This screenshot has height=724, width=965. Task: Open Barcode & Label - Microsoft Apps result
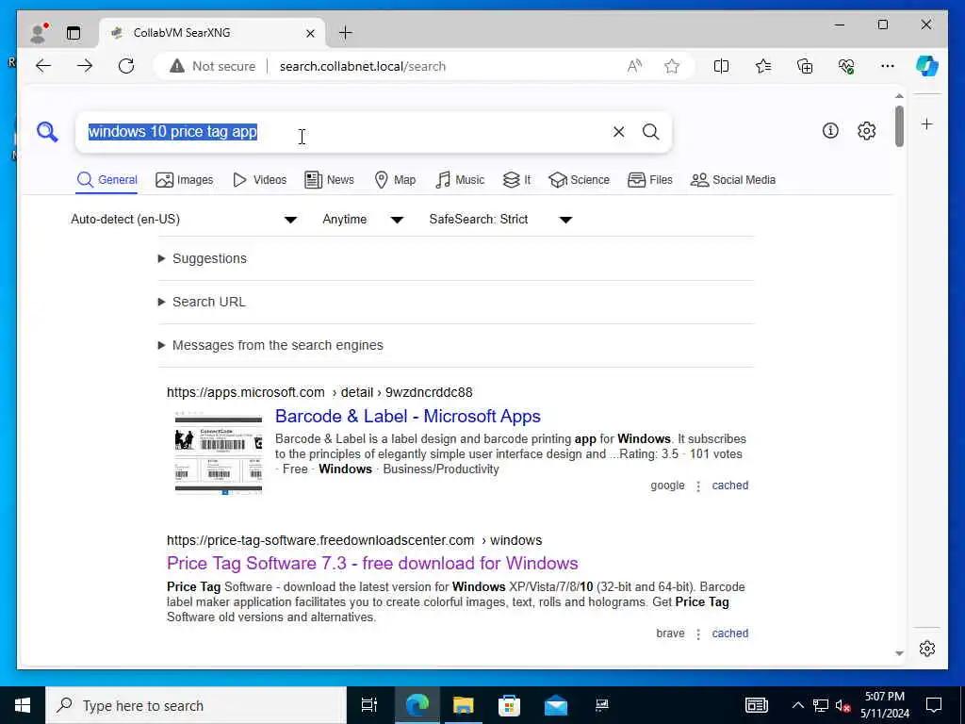[x=407, y=416]
